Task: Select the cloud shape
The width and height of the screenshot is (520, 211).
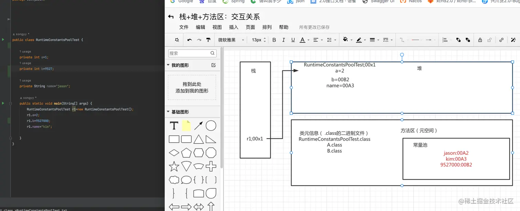Action: pos(174,180)
